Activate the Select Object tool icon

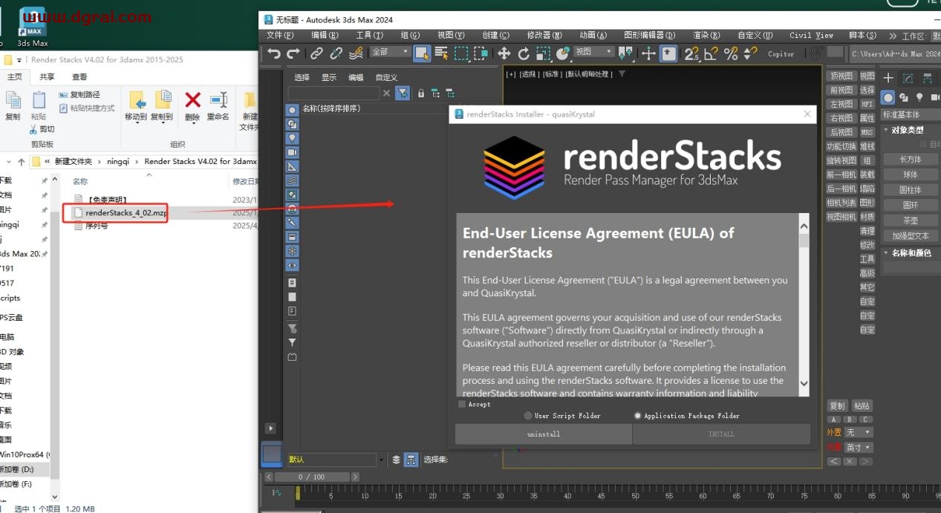pos(423,53)
